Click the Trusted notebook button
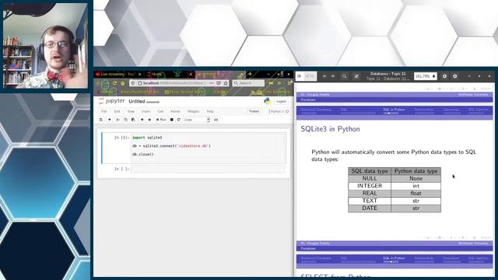The image size is (498, 280). point(254,111)
